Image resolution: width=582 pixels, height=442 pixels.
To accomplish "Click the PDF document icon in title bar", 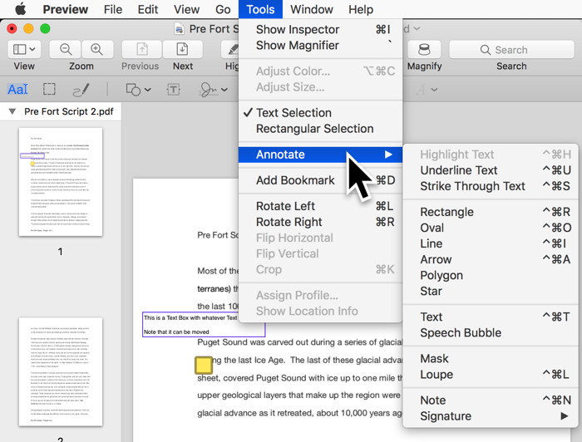I will click(180, 29).
